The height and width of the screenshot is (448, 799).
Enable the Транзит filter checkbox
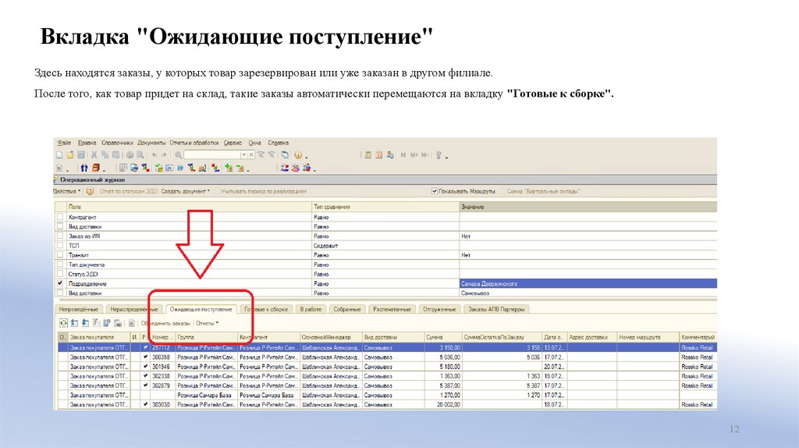[x=60, y=254]
